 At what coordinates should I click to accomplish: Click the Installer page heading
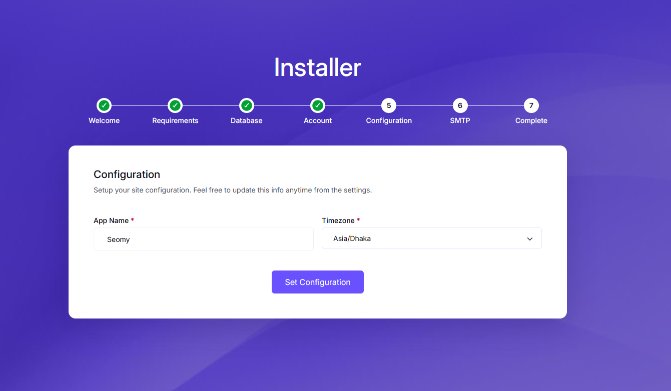[317, 67]
